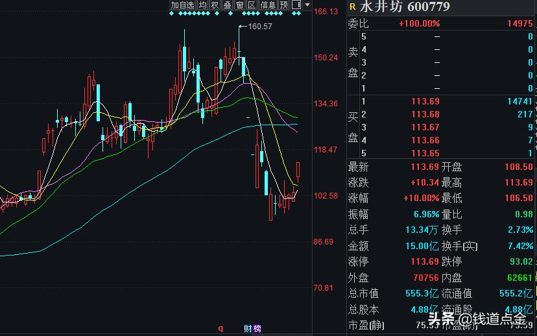Add stock to watchlist with 加自选
The image size is (537, 336).
click(182, 5)
